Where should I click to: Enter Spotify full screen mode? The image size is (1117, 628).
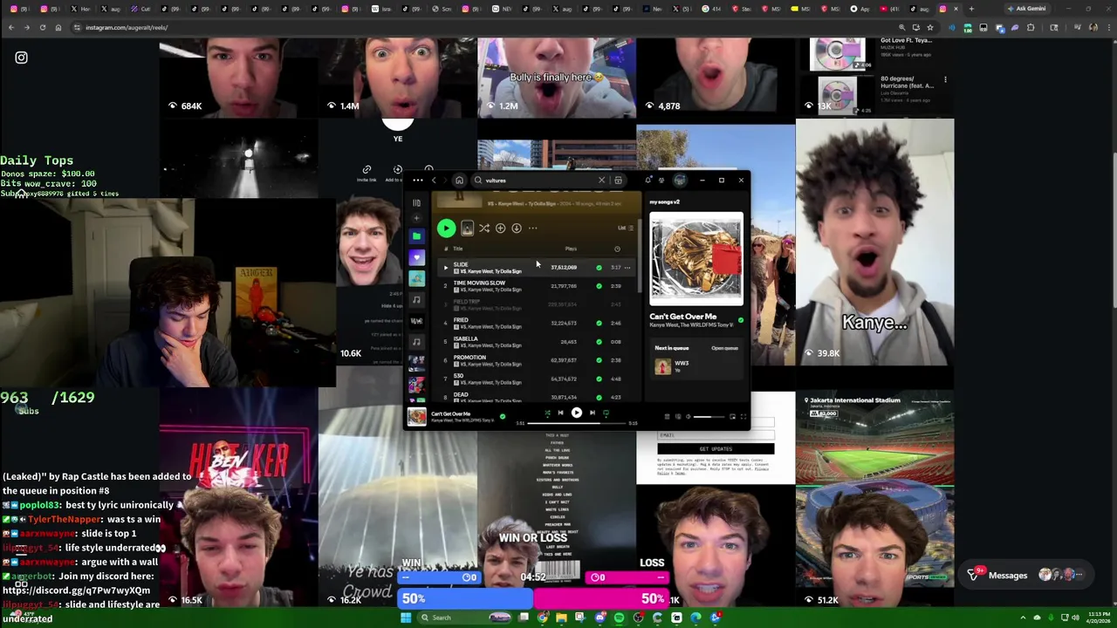point(744,417)
